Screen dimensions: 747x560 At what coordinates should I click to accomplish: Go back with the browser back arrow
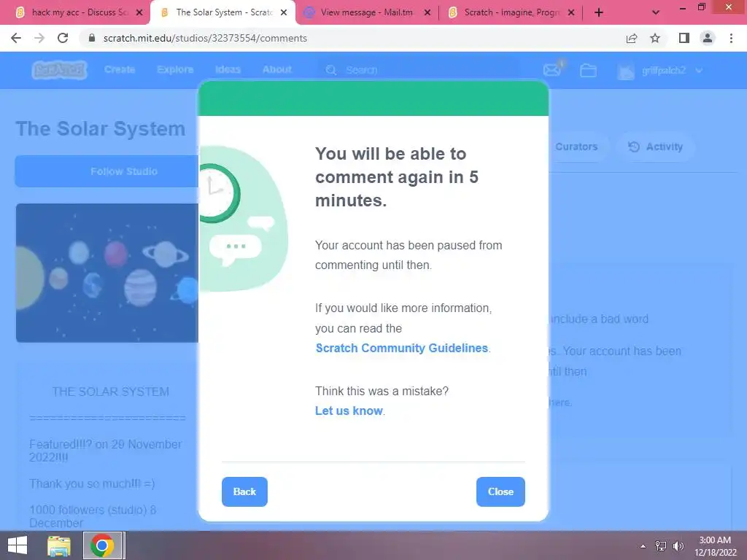(x=16, y=38)
